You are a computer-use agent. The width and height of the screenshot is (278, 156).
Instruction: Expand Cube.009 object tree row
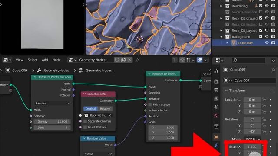coord(227,43)
